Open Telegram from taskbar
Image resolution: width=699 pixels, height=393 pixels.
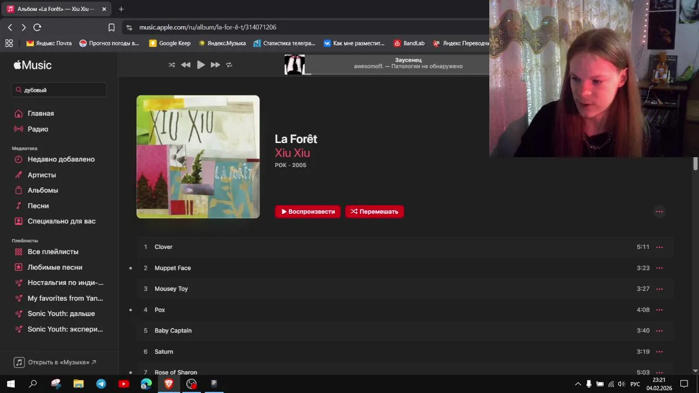[x=101, y=384]
